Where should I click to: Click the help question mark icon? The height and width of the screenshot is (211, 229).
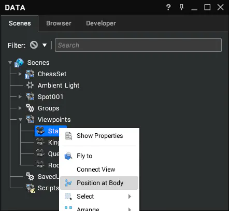(x=168, y=7)
